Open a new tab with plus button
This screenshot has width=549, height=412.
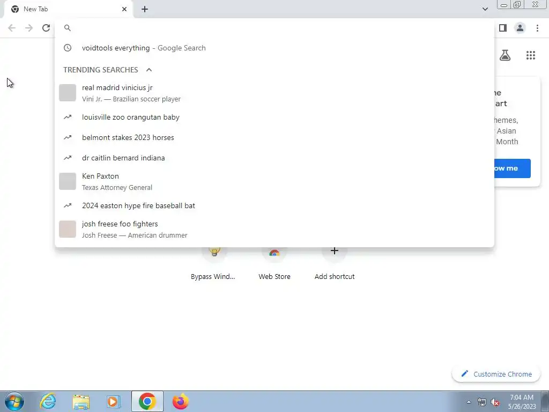coord(145,9)
